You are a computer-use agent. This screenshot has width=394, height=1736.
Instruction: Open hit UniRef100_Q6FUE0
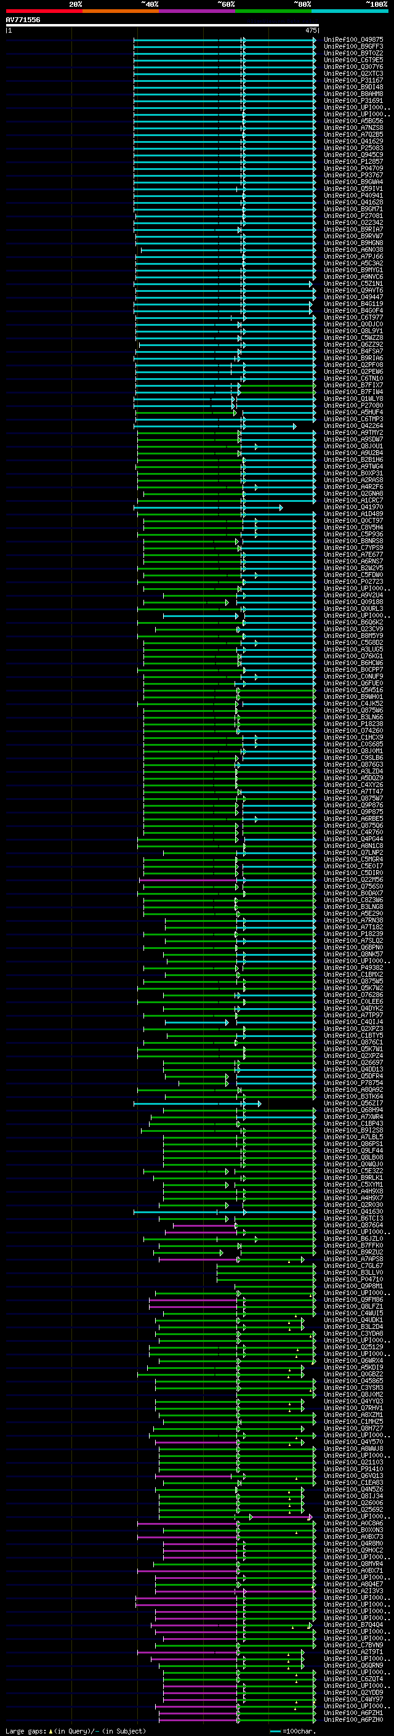click(353, 684)
